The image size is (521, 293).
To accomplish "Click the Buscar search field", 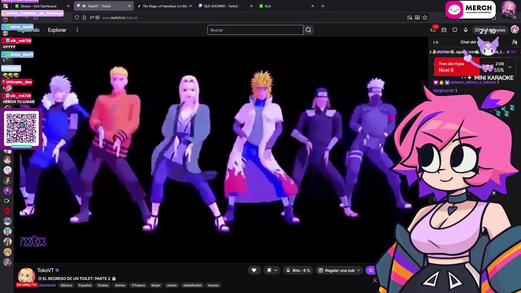I will coord(255,30).
